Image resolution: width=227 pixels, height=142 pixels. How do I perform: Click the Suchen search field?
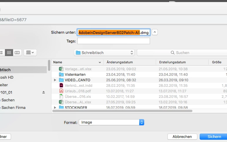[x=182, y=53]
